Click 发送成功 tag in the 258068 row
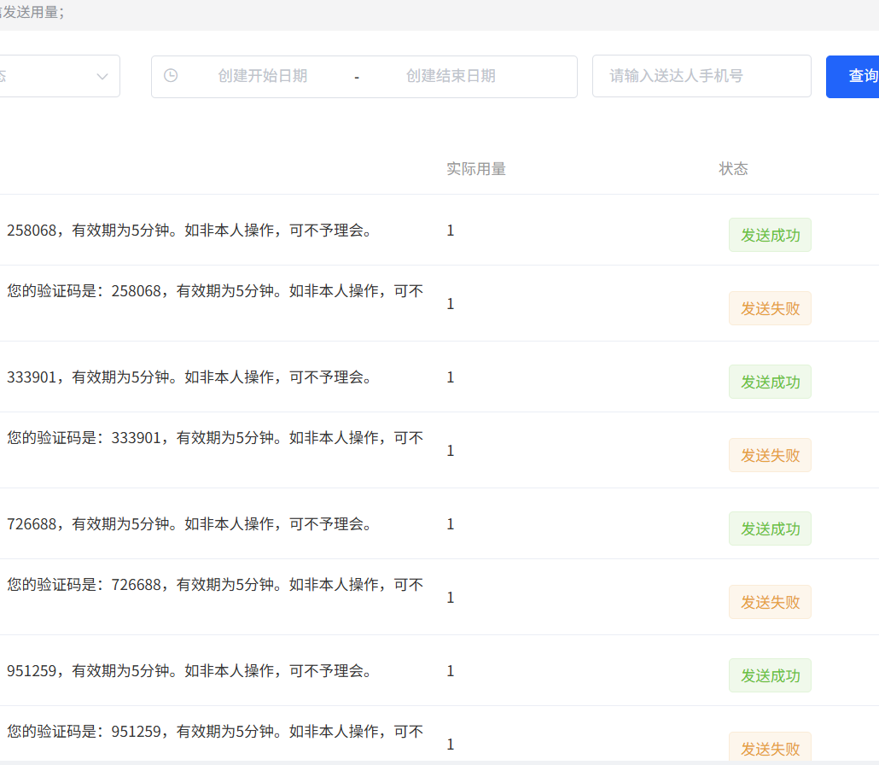This screenshot has width=879, height=765. point(771,235)
